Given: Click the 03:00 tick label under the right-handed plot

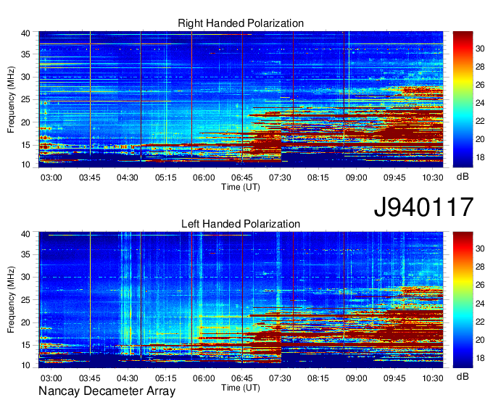Looking at the screenshot, I should tap(51, 178).
